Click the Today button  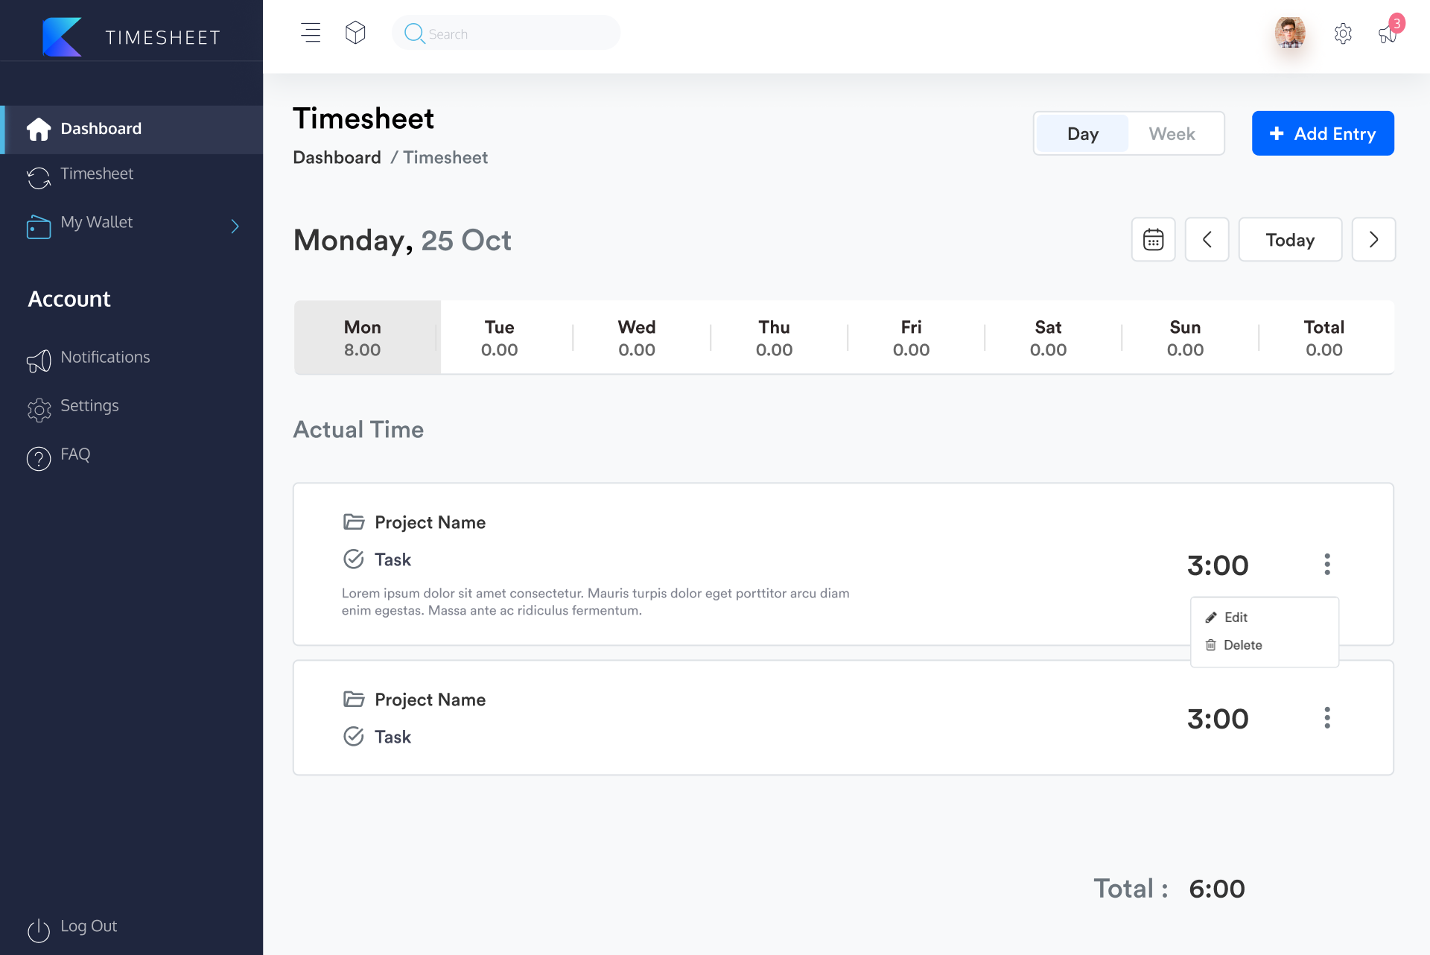click(1289, 239)
